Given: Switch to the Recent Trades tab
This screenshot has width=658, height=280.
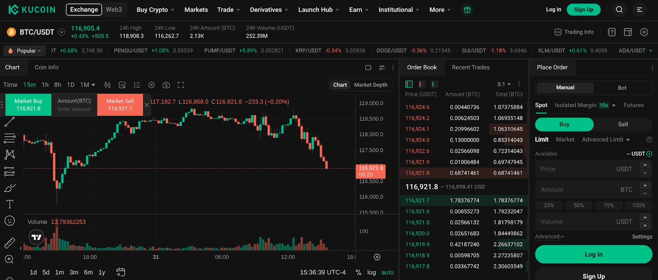Looking at the screenshot, I should [470, 67].
